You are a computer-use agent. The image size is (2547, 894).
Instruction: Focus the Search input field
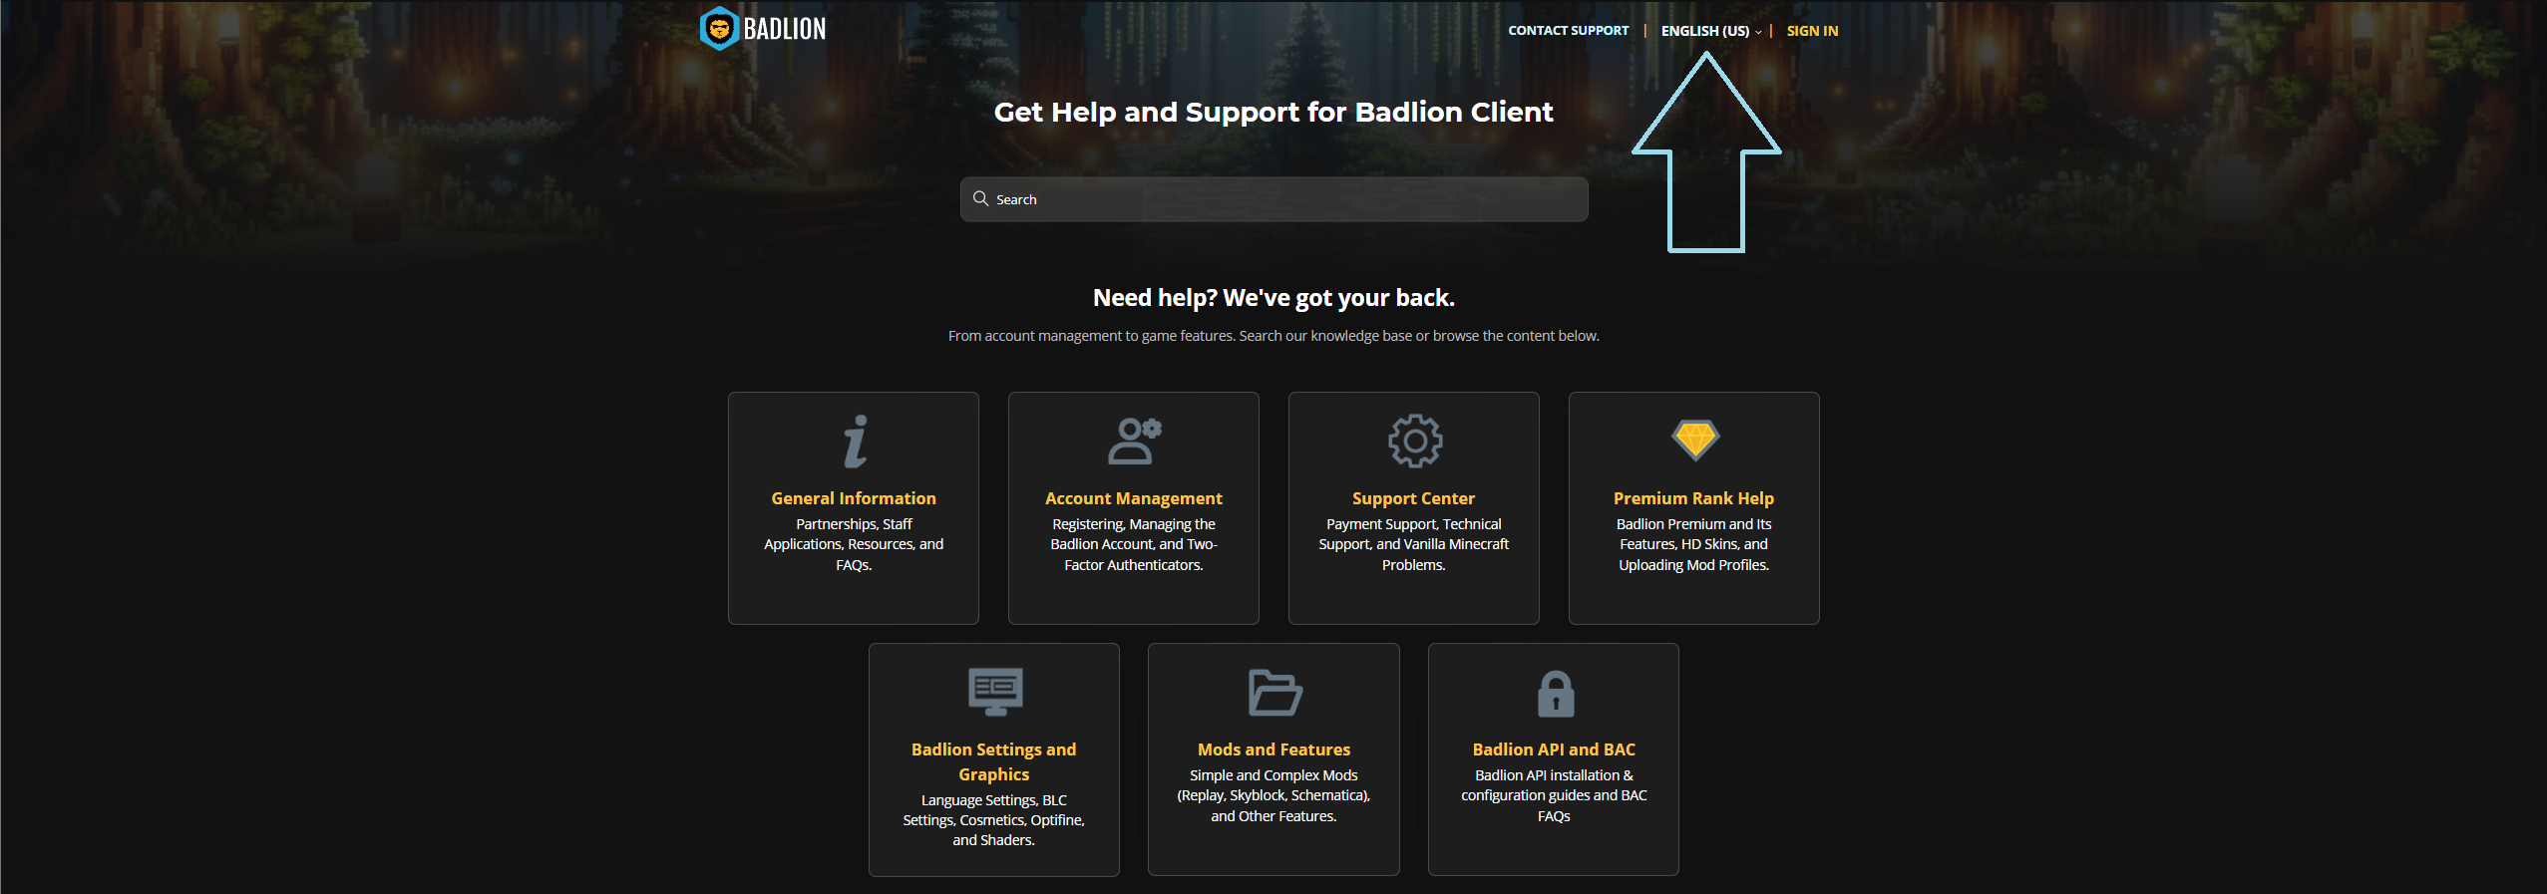(1273, 199)
